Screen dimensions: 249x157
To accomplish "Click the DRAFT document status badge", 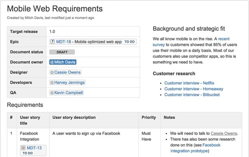I will tap(62, 52).
